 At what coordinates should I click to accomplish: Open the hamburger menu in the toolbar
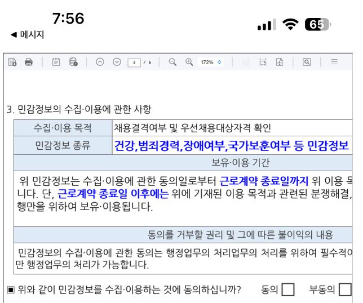(334, 62)
